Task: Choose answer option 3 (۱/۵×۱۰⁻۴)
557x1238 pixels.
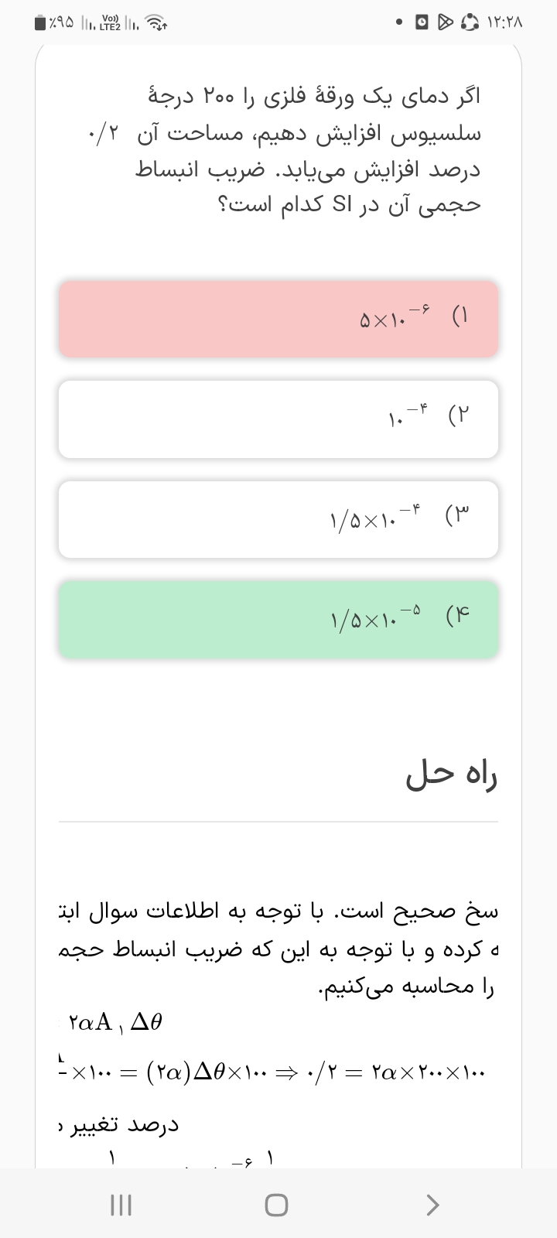Action: [x=278, y=519]
